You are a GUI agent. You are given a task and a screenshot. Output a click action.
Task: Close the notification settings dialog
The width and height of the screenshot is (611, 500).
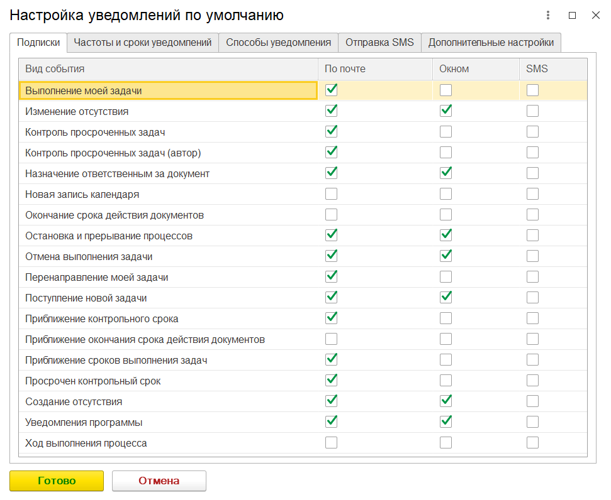coord(595,15)
